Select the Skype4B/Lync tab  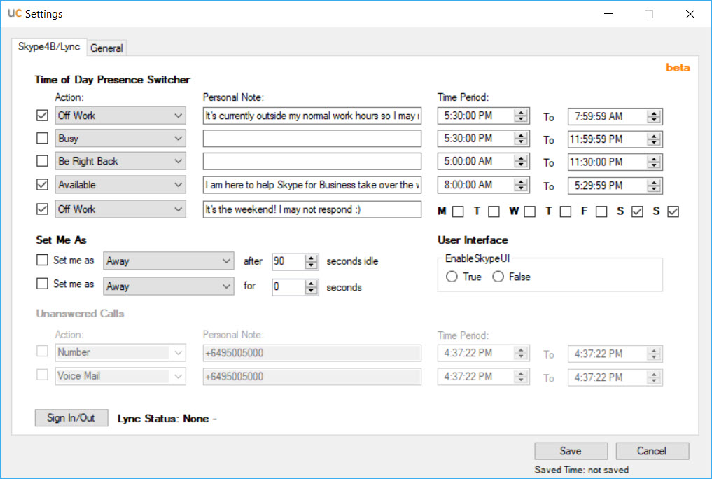point(49,47)
